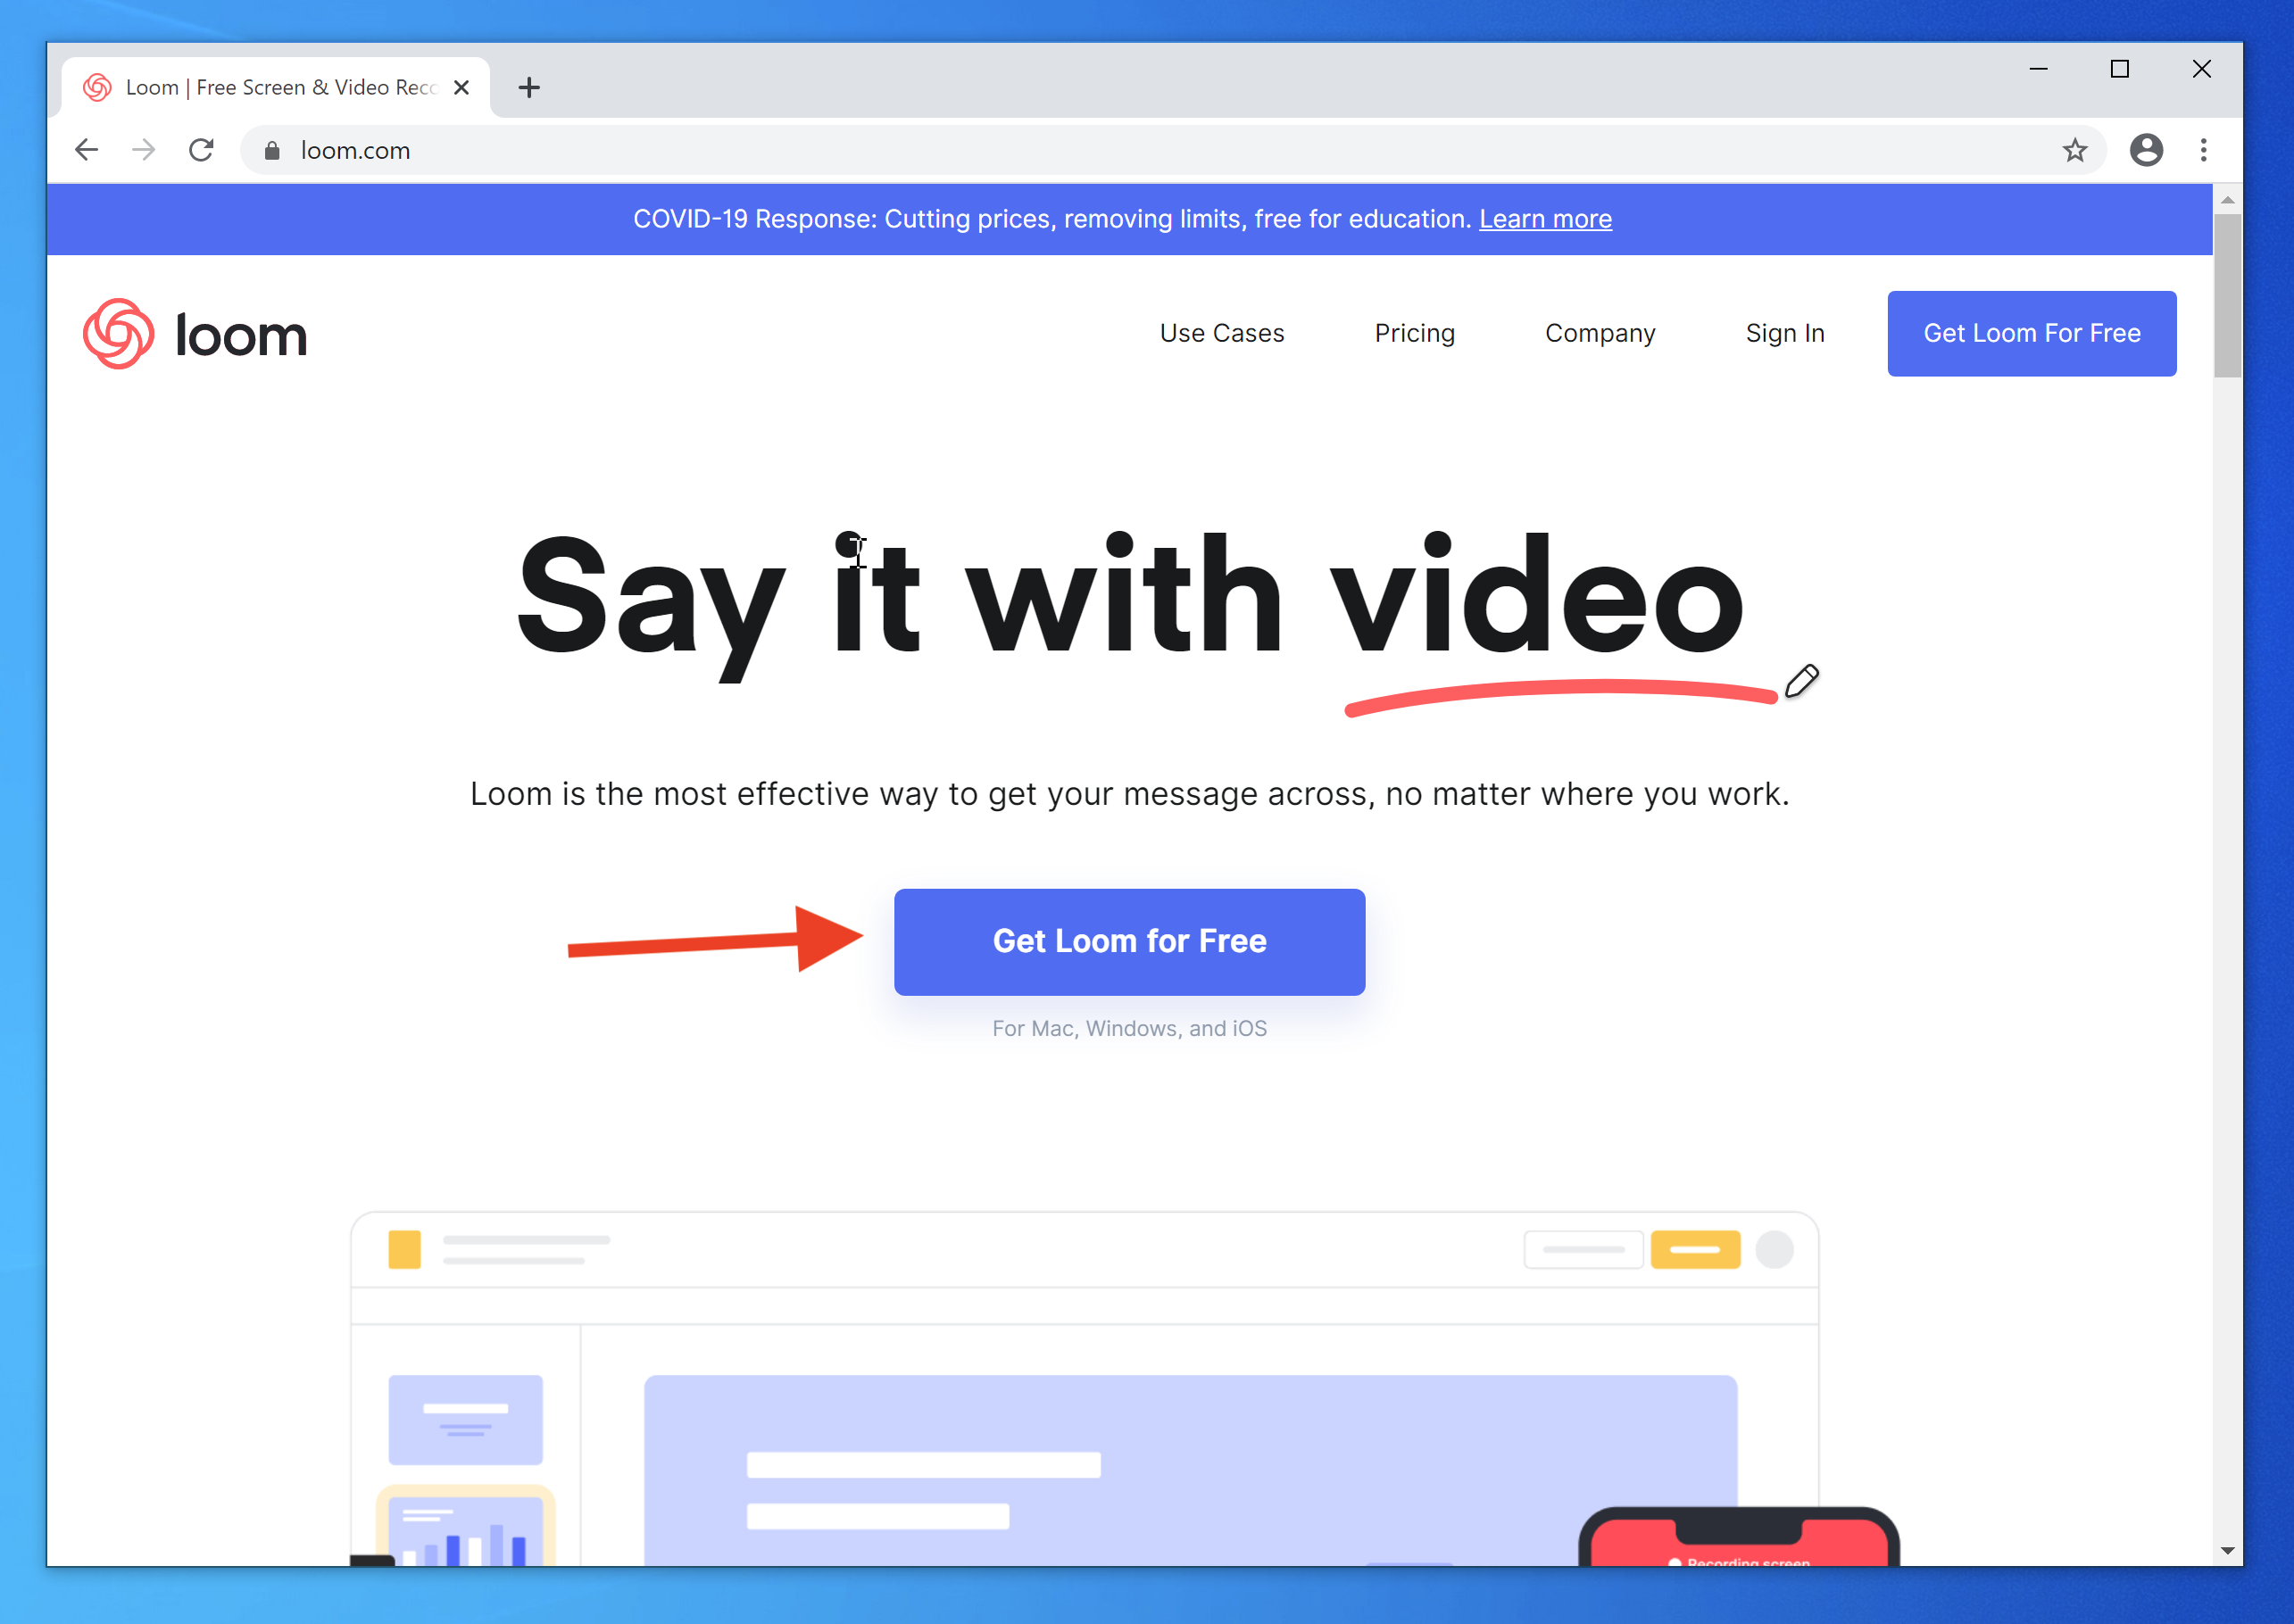Reload the loom.com page
Image resolution: width=2294 pixels, height=1624 pixels.
tap(201, 150)
